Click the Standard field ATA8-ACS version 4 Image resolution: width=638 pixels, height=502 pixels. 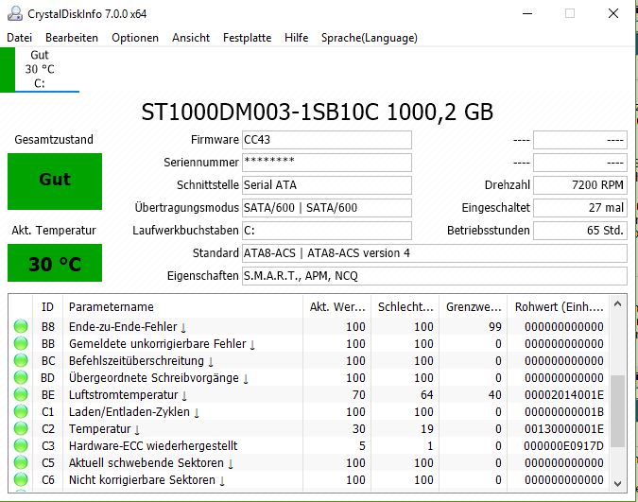tap(435, 253)
